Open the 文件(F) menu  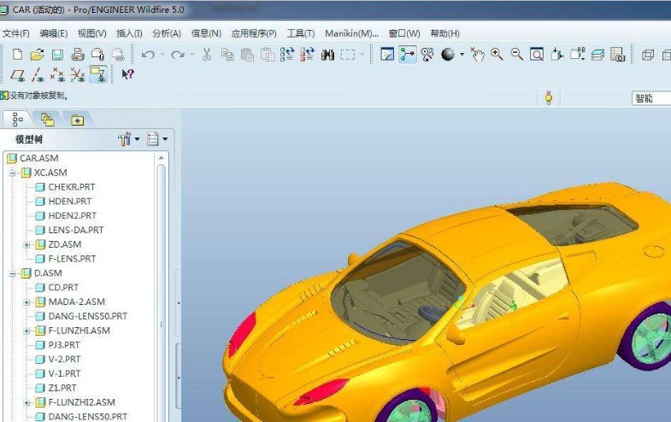click(x=15, y=33)
